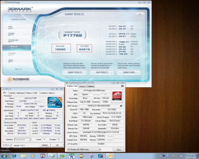Viewport: 199px width, 159px height.
Task: Click OK in the CPU-Z window
Action: click(57, 145)
